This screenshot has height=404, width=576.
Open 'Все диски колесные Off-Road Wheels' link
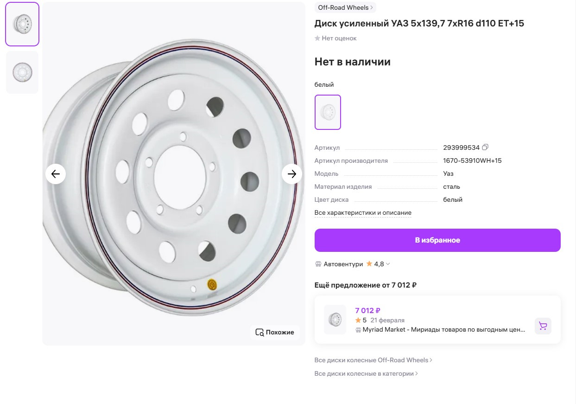point(373,360)
